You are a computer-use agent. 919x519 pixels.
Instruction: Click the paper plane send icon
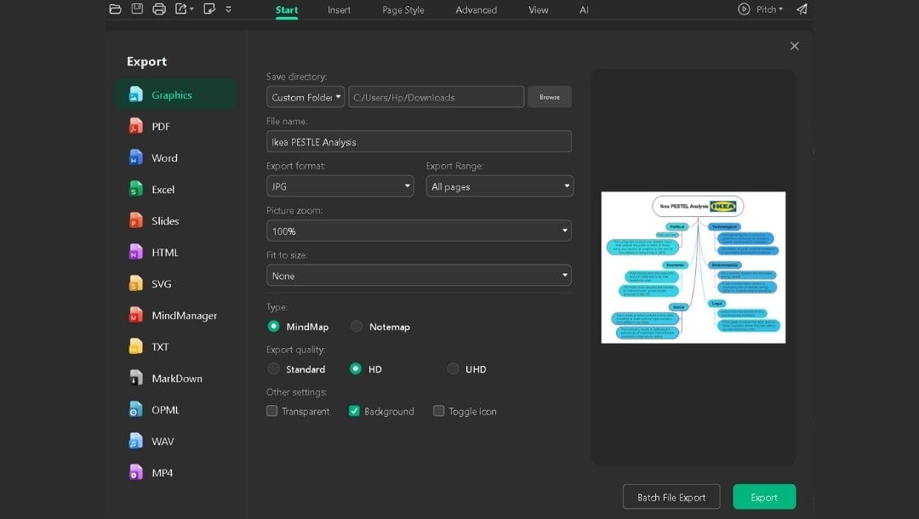coord(802,9)
